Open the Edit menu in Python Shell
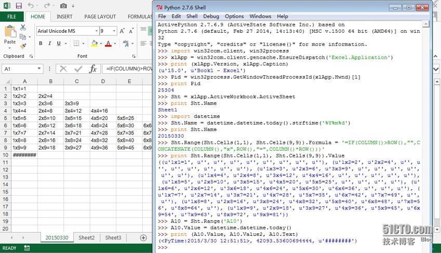This screenshot has width=441, height=253. (x=176, y=16)
